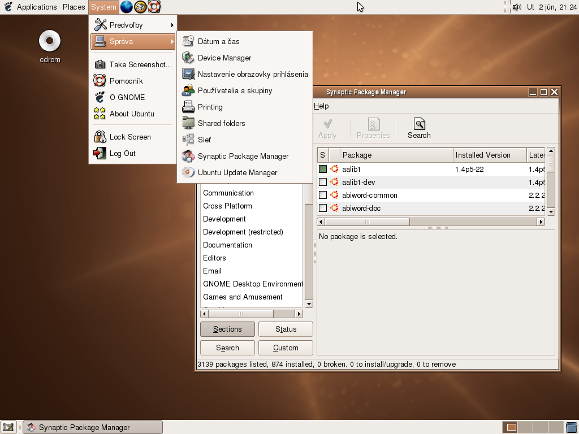Viewport: 579px width, 434px height.
Task: Open Používatelia a skupiny
Action: (244, 90)
